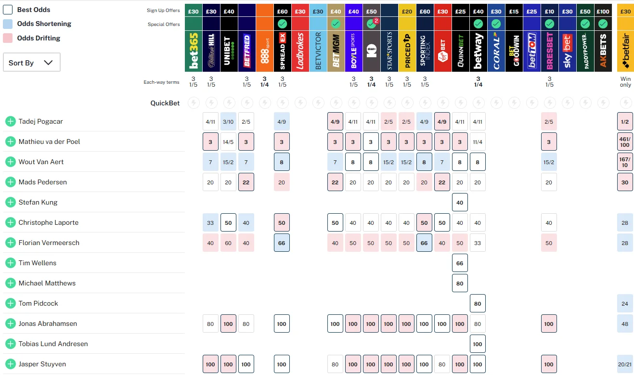
Task: Click AK Bets £100 sign up offer
Action: (603, 11)
